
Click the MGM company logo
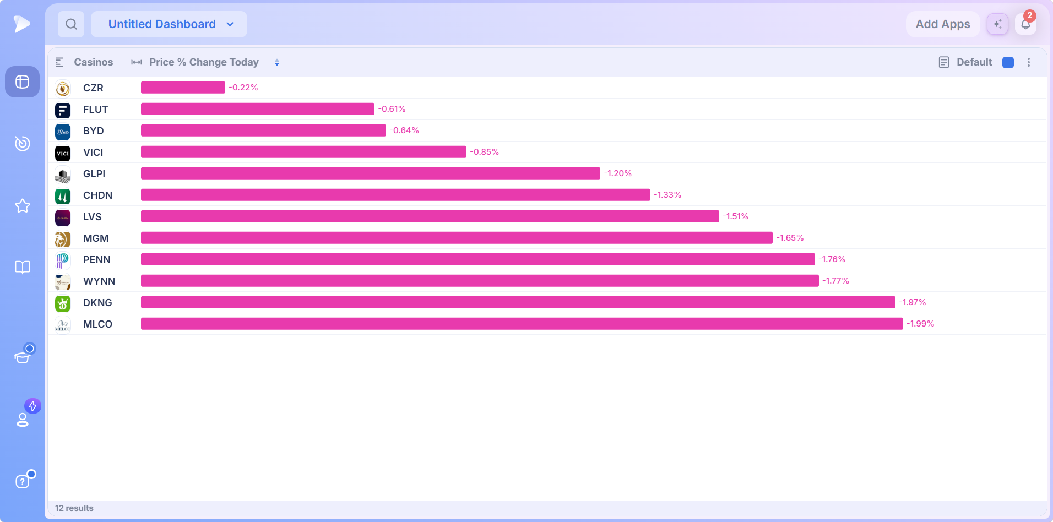pyautogui.click(x=63, y=238)
